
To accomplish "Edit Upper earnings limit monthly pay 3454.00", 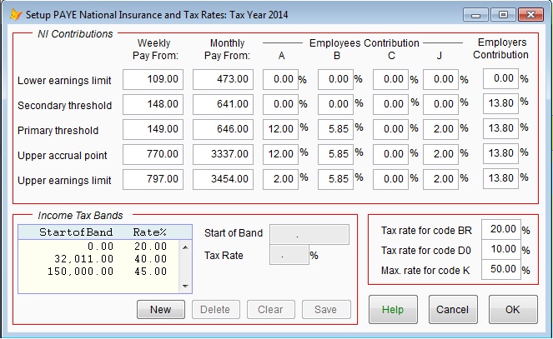I will point(223,179).
